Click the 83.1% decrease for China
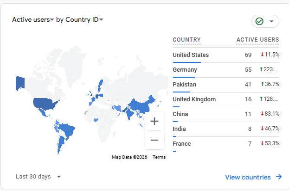This screenshot has height=191, width=289. click(270, 114)
